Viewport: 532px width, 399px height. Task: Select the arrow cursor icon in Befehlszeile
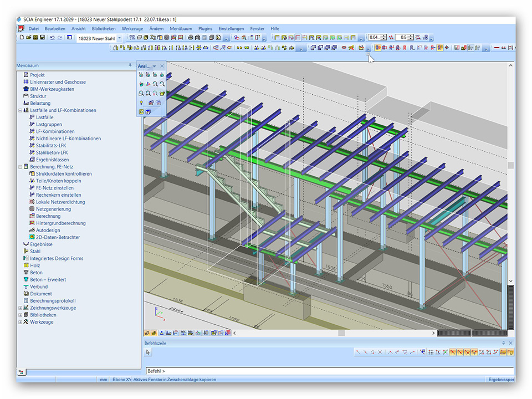pos(149,352)
